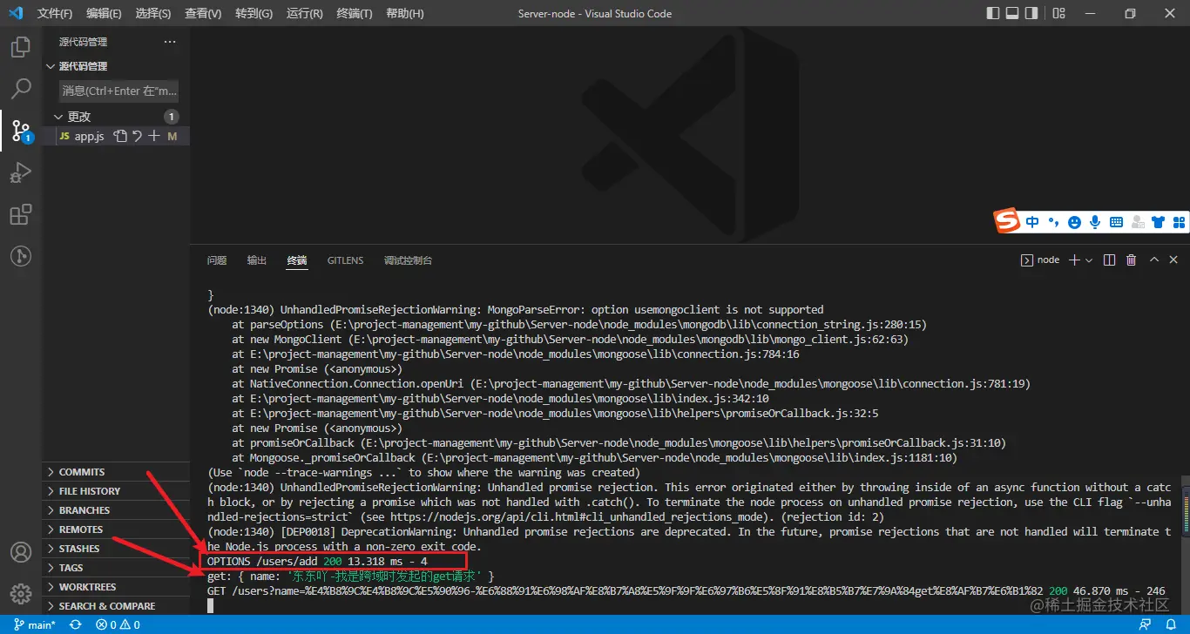Open the 选择(S) menu

pos(153,13)
